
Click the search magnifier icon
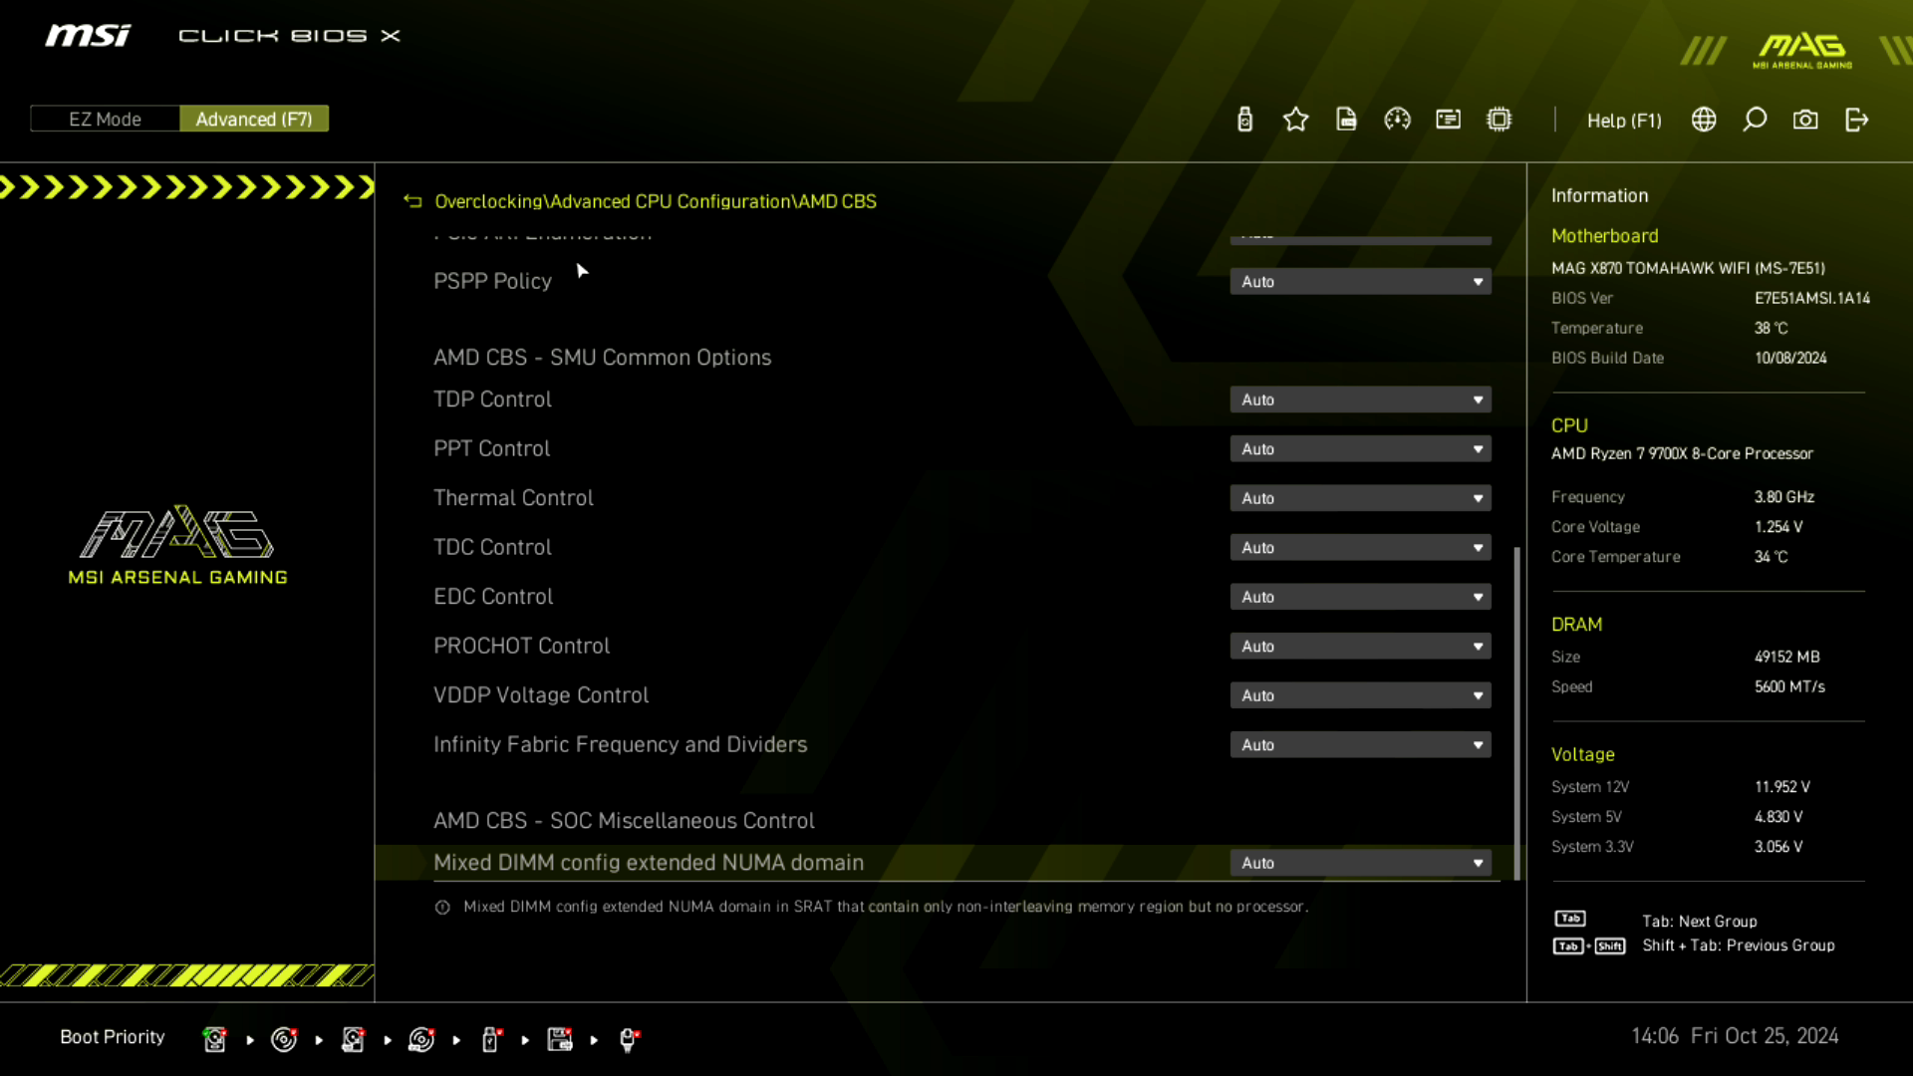[1755, 120]
